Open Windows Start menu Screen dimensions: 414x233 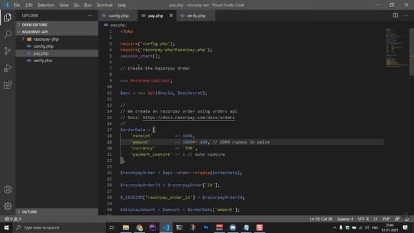pos(6,227)
